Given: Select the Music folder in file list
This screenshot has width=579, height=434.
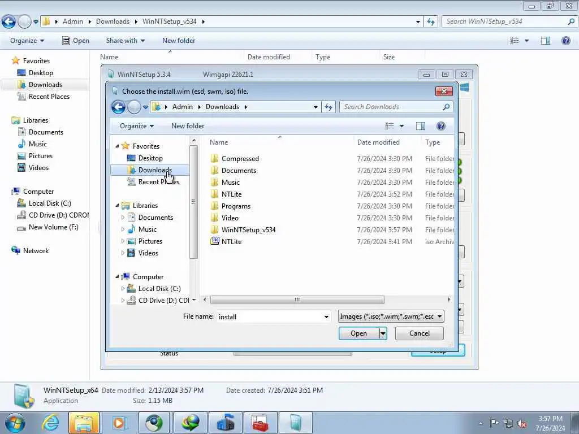Looking at the screenshot, I should pyautogui.click(x=231, y=183).
